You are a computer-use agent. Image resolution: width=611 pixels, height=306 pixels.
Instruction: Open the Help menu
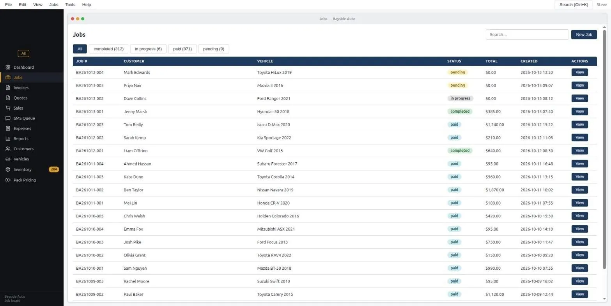(87, 5)
